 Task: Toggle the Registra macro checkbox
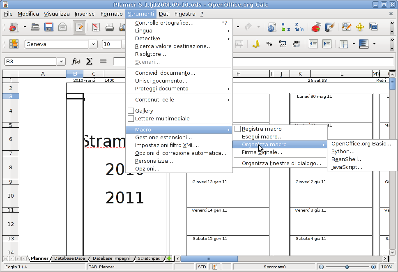pyautogui.click(x=237, y=129)
